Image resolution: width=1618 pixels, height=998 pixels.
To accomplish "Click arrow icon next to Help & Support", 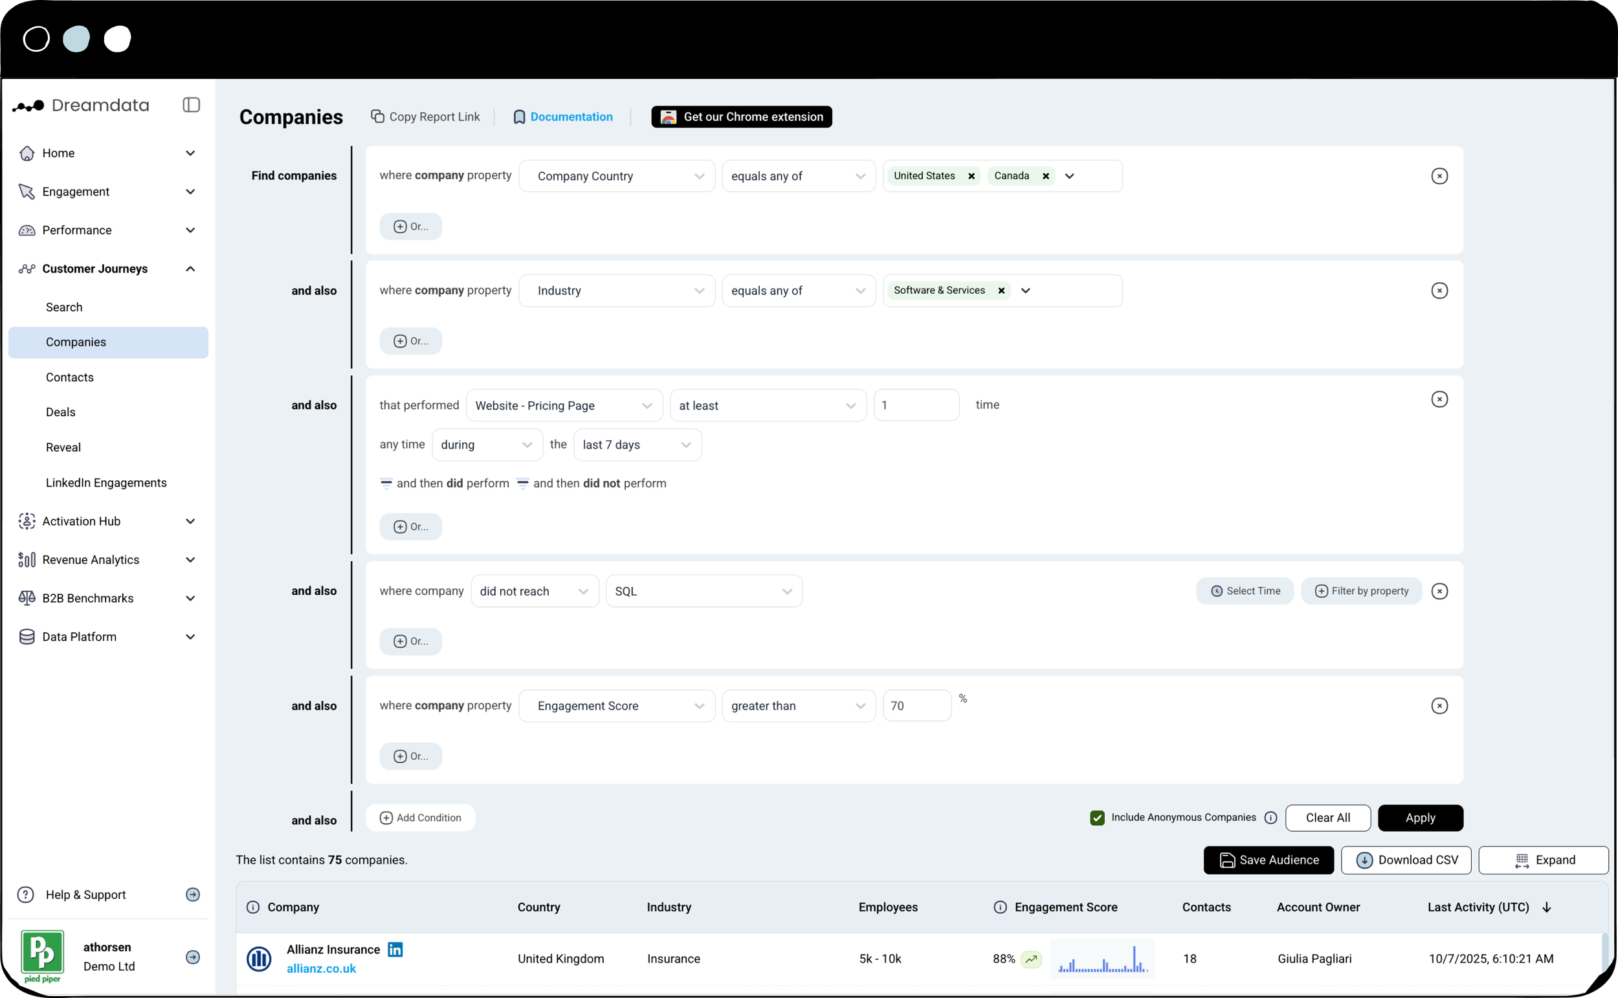I will click(x=193, y=894).
